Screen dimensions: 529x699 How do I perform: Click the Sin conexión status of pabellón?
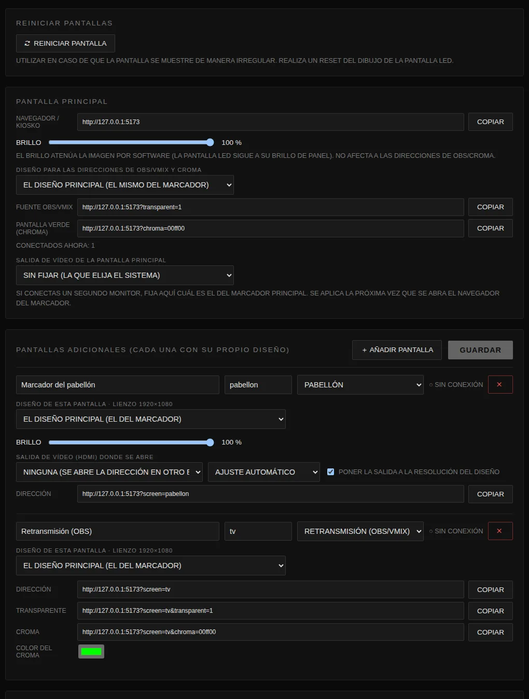(456, 385)
